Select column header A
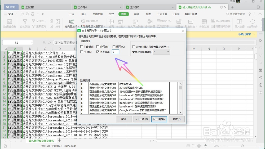Viewport: 265px width, 149px height. pyautogui.click(x=15, y=49)
